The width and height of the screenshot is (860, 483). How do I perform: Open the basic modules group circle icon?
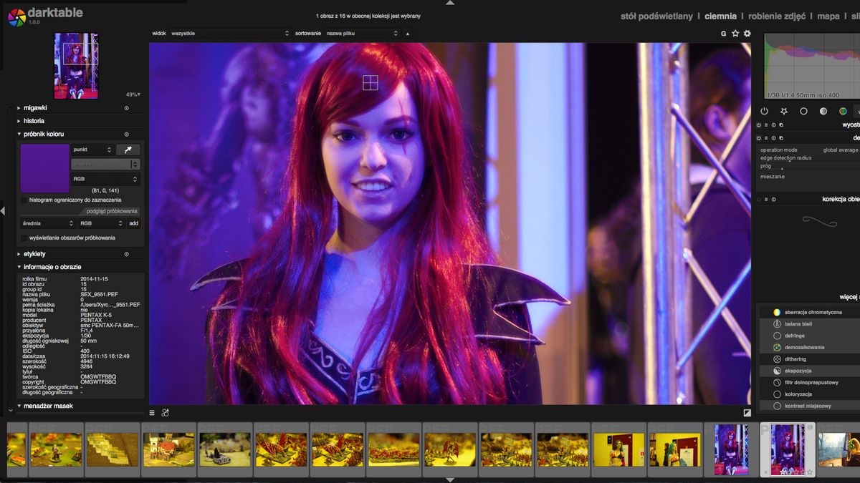(x=803, y=111)
